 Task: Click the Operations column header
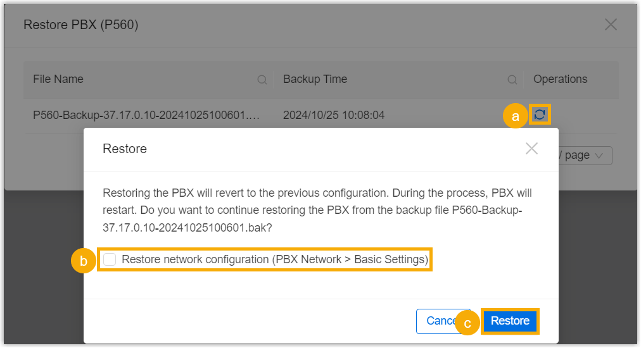[560, 79]
